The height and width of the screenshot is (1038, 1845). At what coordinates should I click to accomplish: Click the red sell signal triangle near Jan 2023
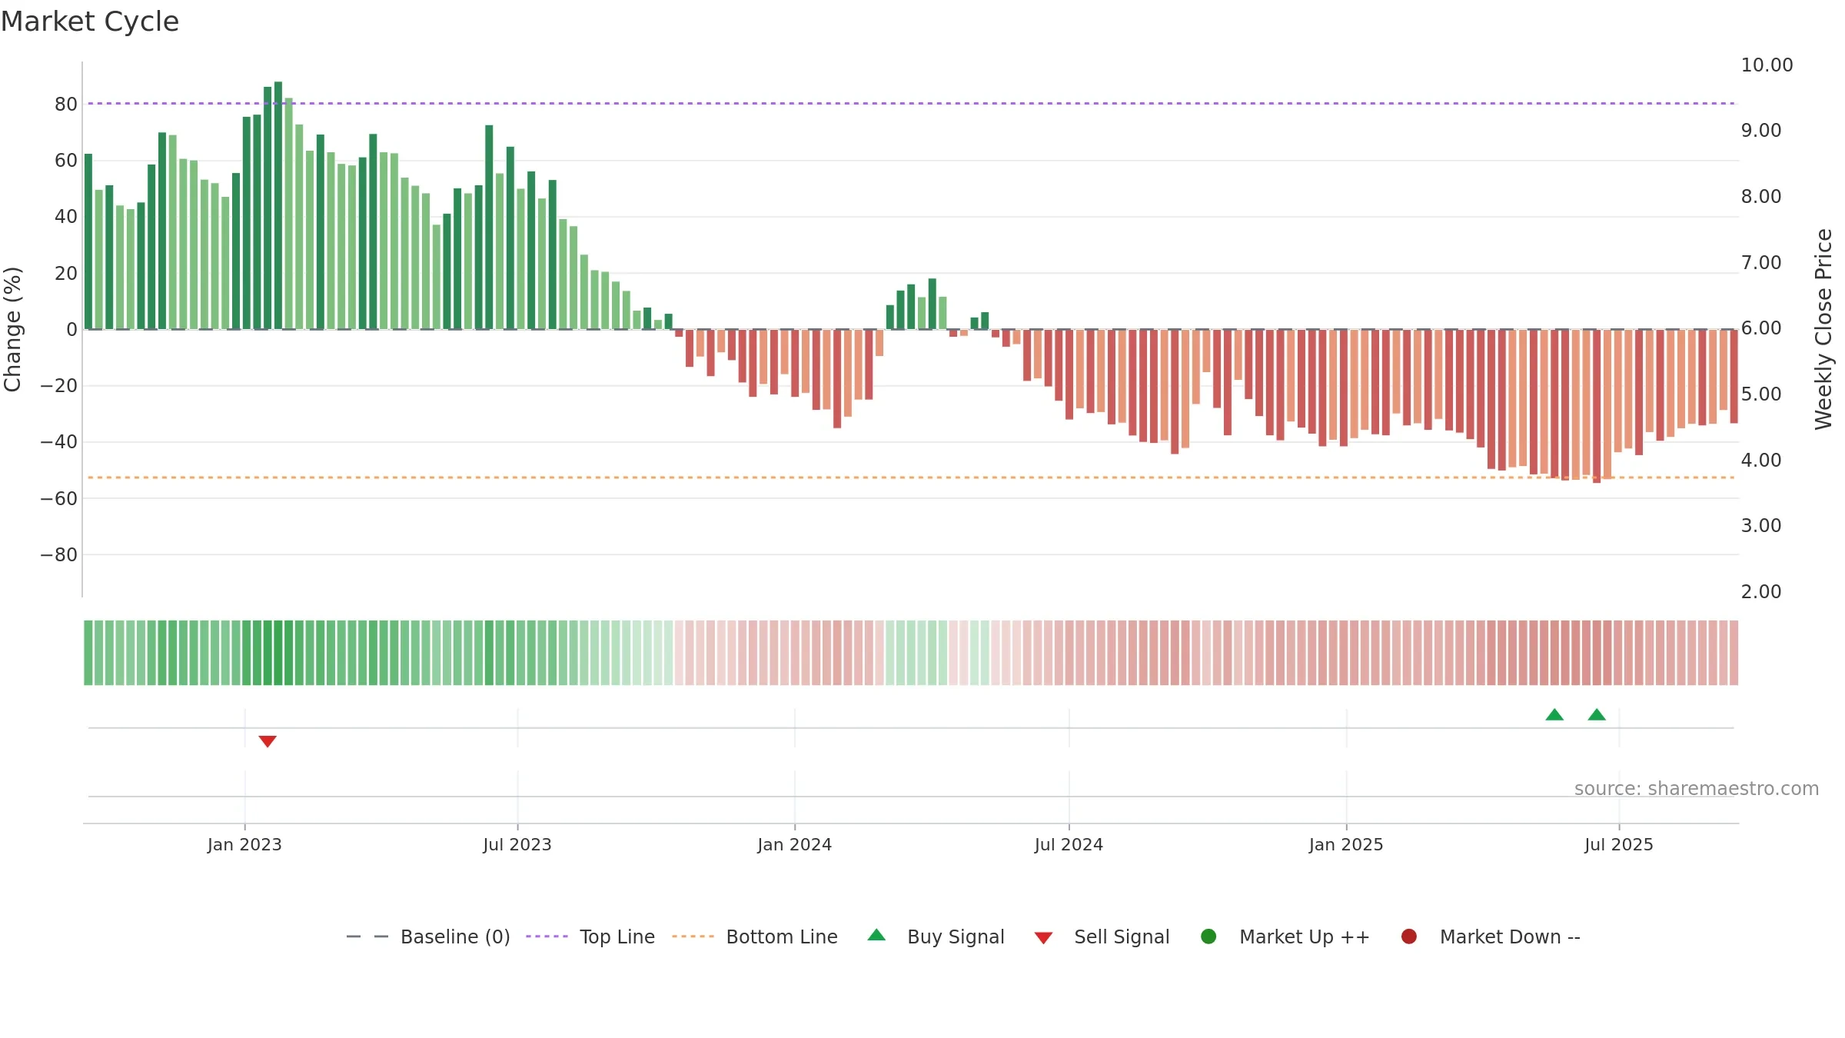click(x=268, y=741)
